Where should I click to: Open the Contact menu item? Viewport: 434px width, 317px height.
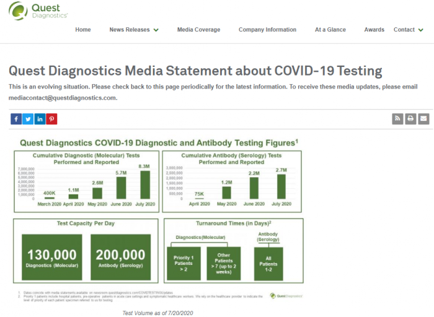pos(404,30)
